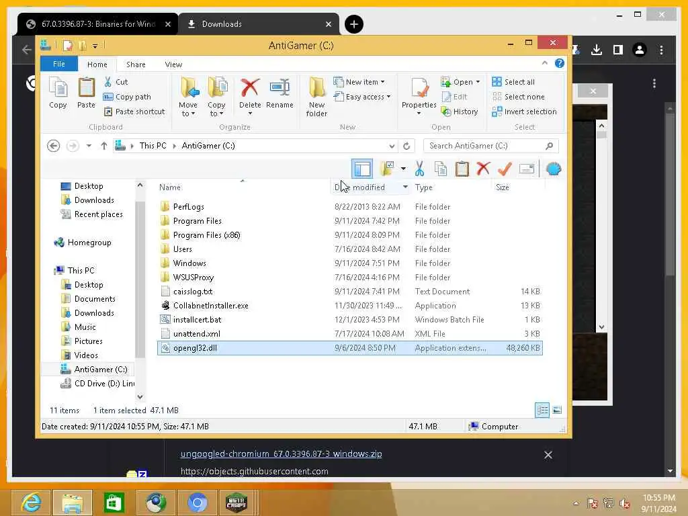Screen dimensions: 688x516
Task: Switch to the Details view button
Action: tap(542, 411)
